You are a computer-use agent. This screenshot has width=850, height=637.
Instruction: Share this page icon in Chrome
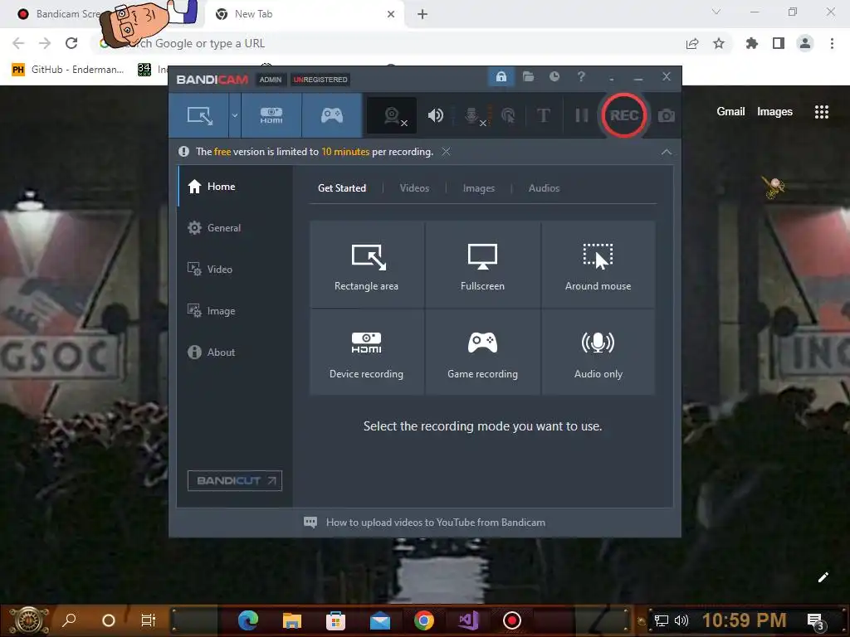coord(692,43)
